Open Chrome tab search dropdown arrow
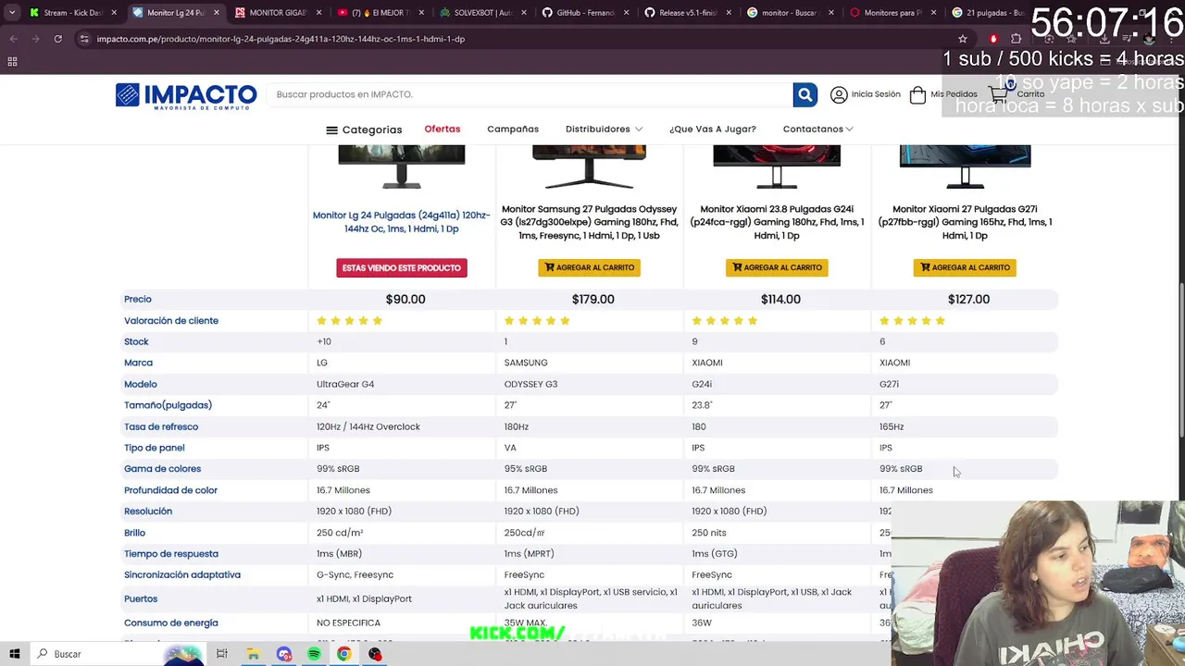This screenshot has height=666, width=1185. point(11,13)
